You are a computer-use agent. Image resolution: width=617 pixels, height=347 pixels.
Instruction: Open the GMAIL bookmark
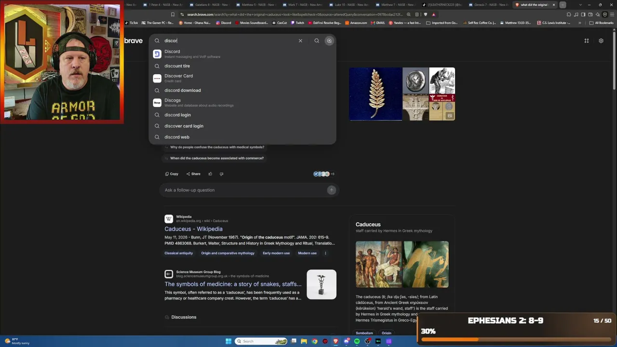point(378,23)
